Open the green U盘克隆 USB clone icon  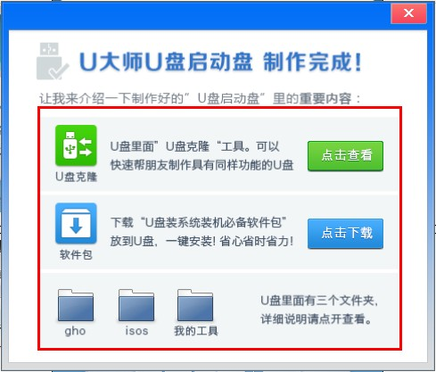coord(76,145)
